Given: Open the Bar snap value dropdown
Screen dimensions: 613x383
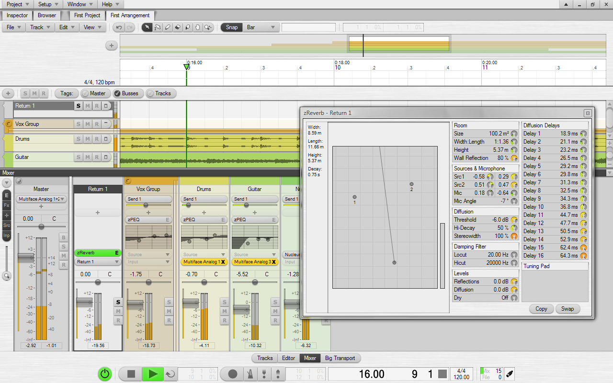Looking at the screenshot, I should (261, 27).
